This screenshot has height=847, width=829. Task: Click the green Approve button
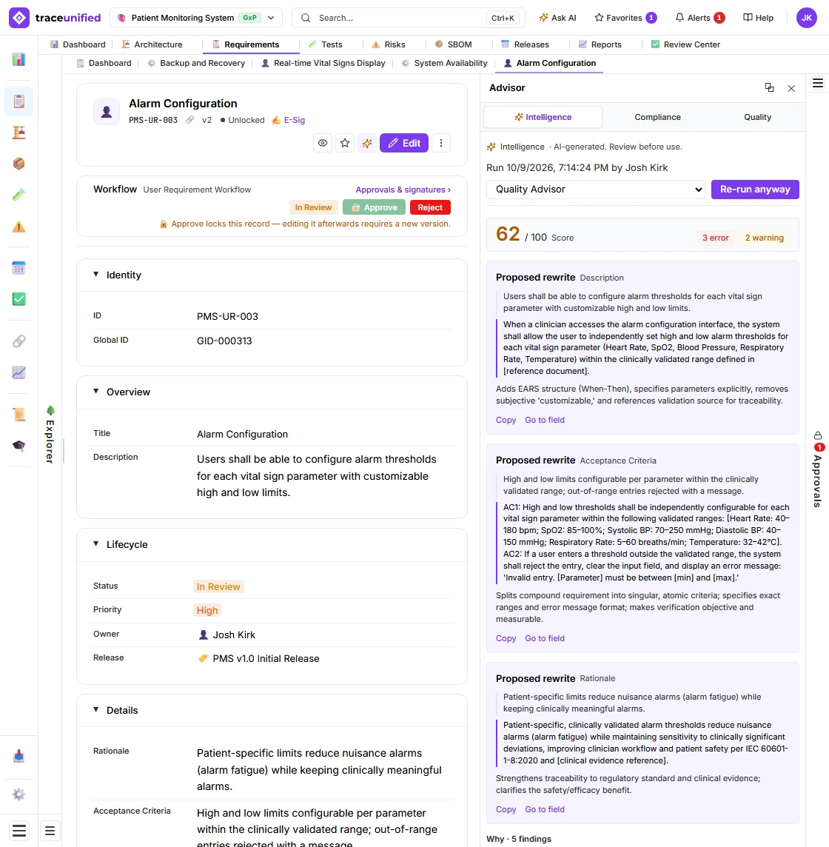click(375, 207)
